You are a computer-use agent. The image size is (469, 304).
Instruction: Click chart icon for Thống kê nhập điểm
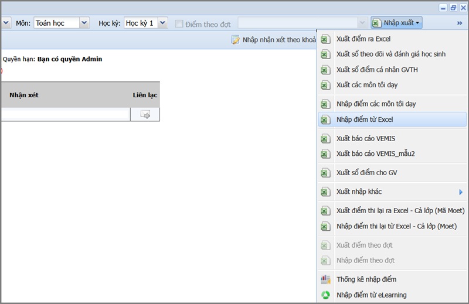coord(325,279)
